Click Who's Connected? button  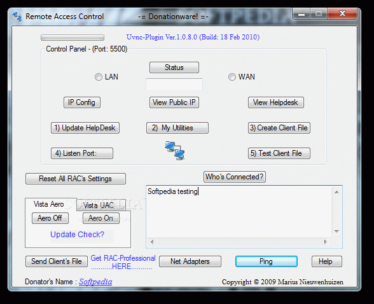point(235,177)
